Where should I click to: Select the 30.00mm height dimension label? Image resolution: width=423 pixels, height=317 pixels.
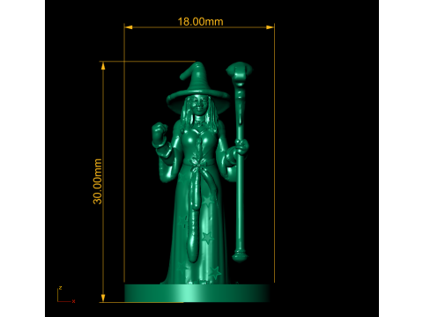(x=98, y=181)
